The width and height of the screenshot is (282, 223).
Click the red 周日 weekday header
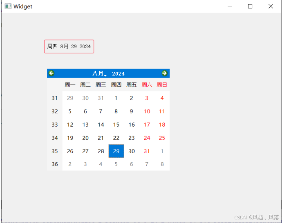pos(162,85)
